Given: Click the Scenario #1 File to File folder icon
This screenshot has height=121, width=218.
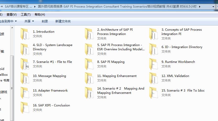Looking at the screenshot, I should coord(25,64).
